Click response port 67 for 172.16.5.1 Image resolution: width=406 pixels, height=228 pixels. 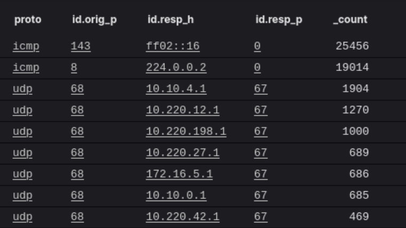(260, 174)
